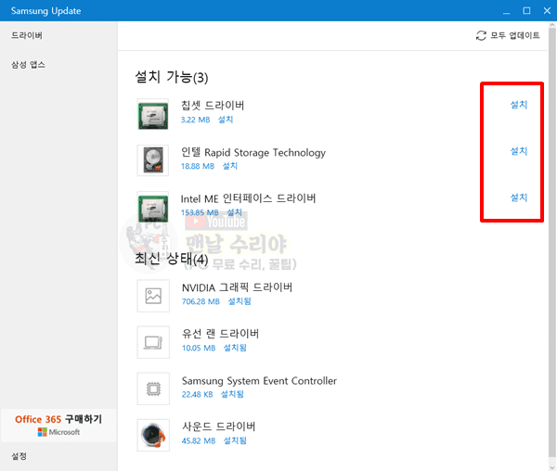Screen dimensions: 557x471
Task: Click the Microsoft logo in the banner
Action: click(x=58, y=432)
